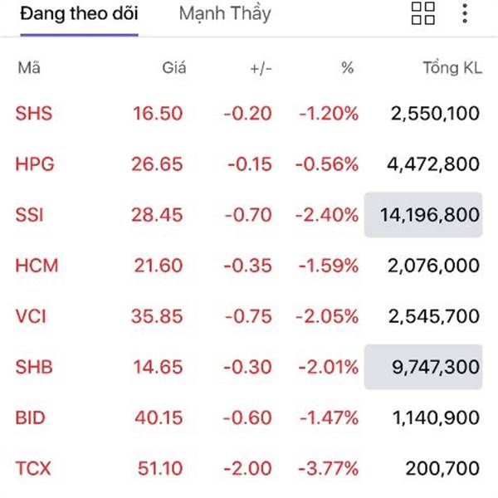Sort by the Giá column header
Image resolution: width=498 pixels, height=498 pixels.
pyautogui.click(x=173, y=68)
